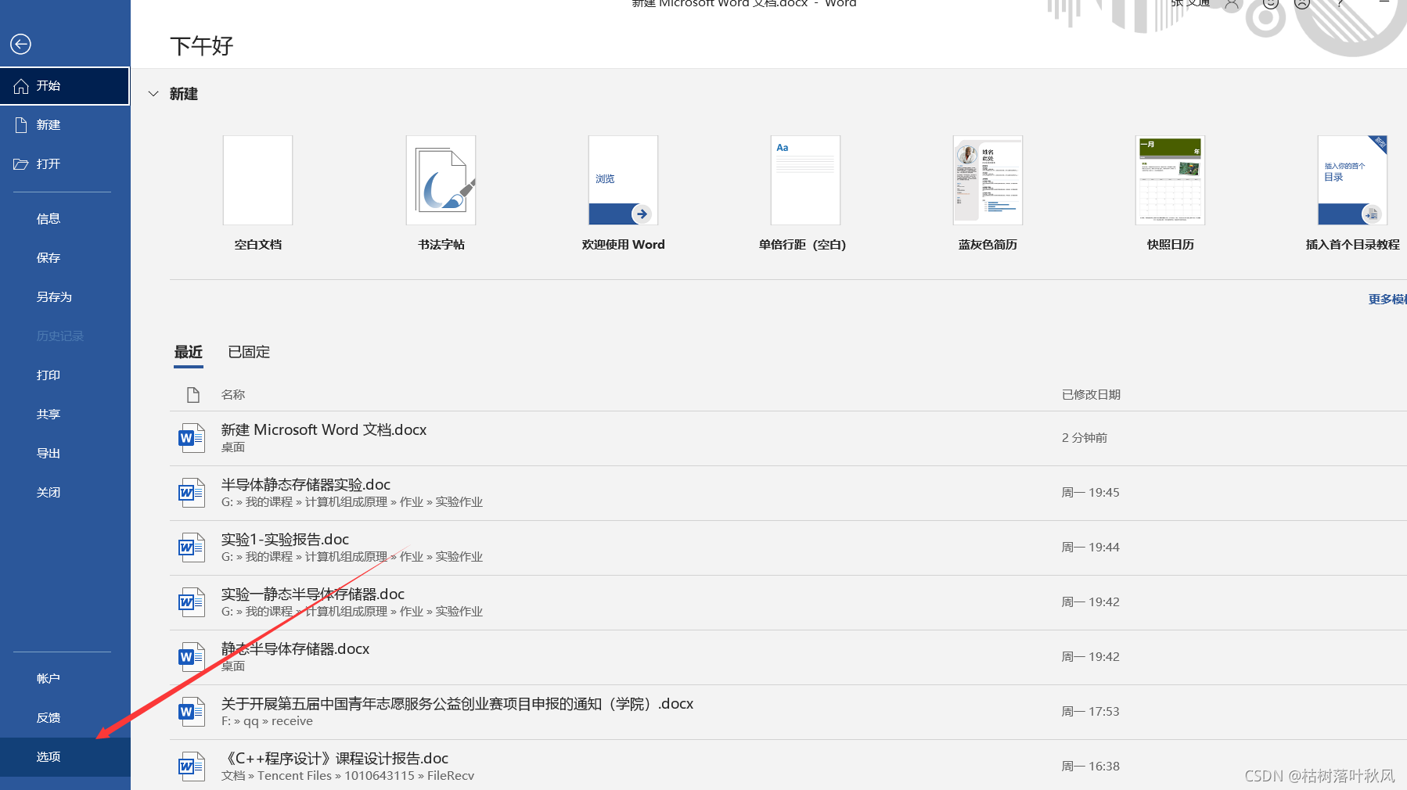The image size is (1407, 790).
Task: Click the 周一 19:44 modified date
Action: click(x=1090, y=548)
